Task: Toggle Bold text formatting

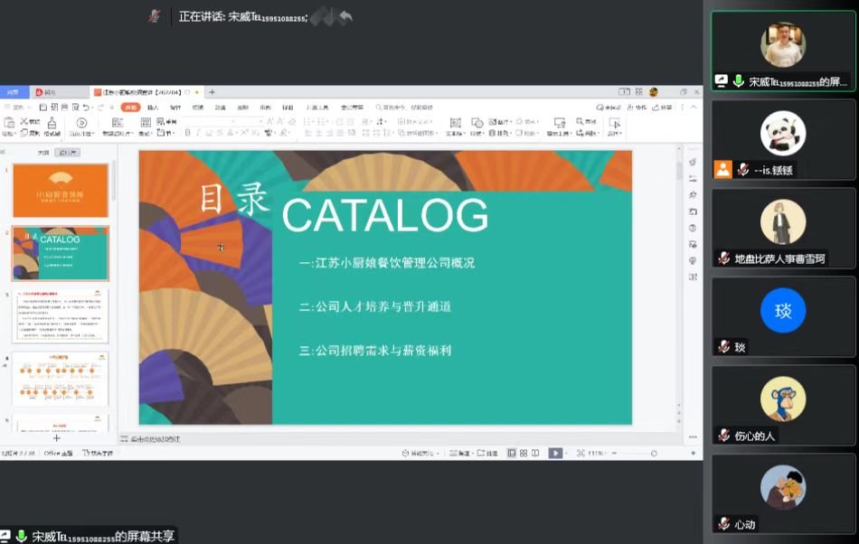Action: [187, 133]
